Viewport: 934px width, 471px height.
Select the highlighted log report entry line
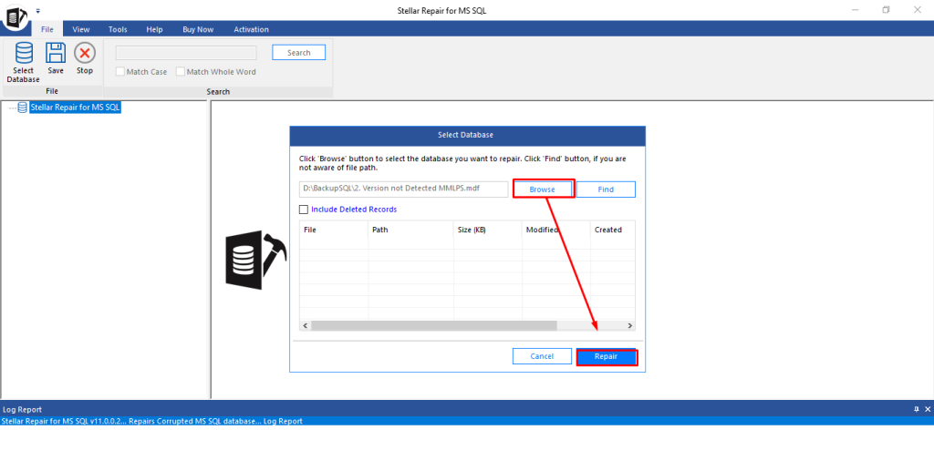[x=467, y=421]
